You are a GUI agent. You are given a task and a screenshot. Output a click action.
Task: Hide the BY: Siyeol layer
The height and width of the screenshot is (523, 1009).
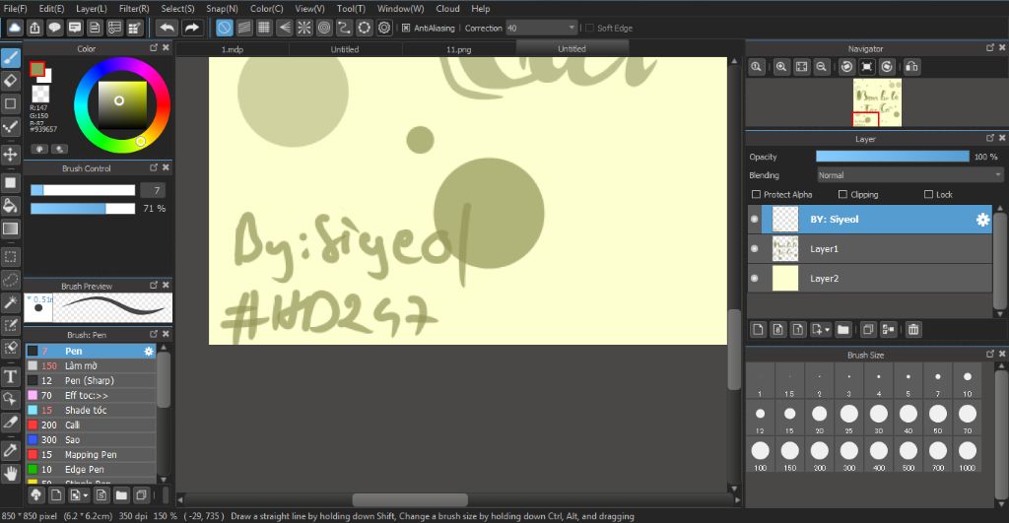[x=754, y=220]
